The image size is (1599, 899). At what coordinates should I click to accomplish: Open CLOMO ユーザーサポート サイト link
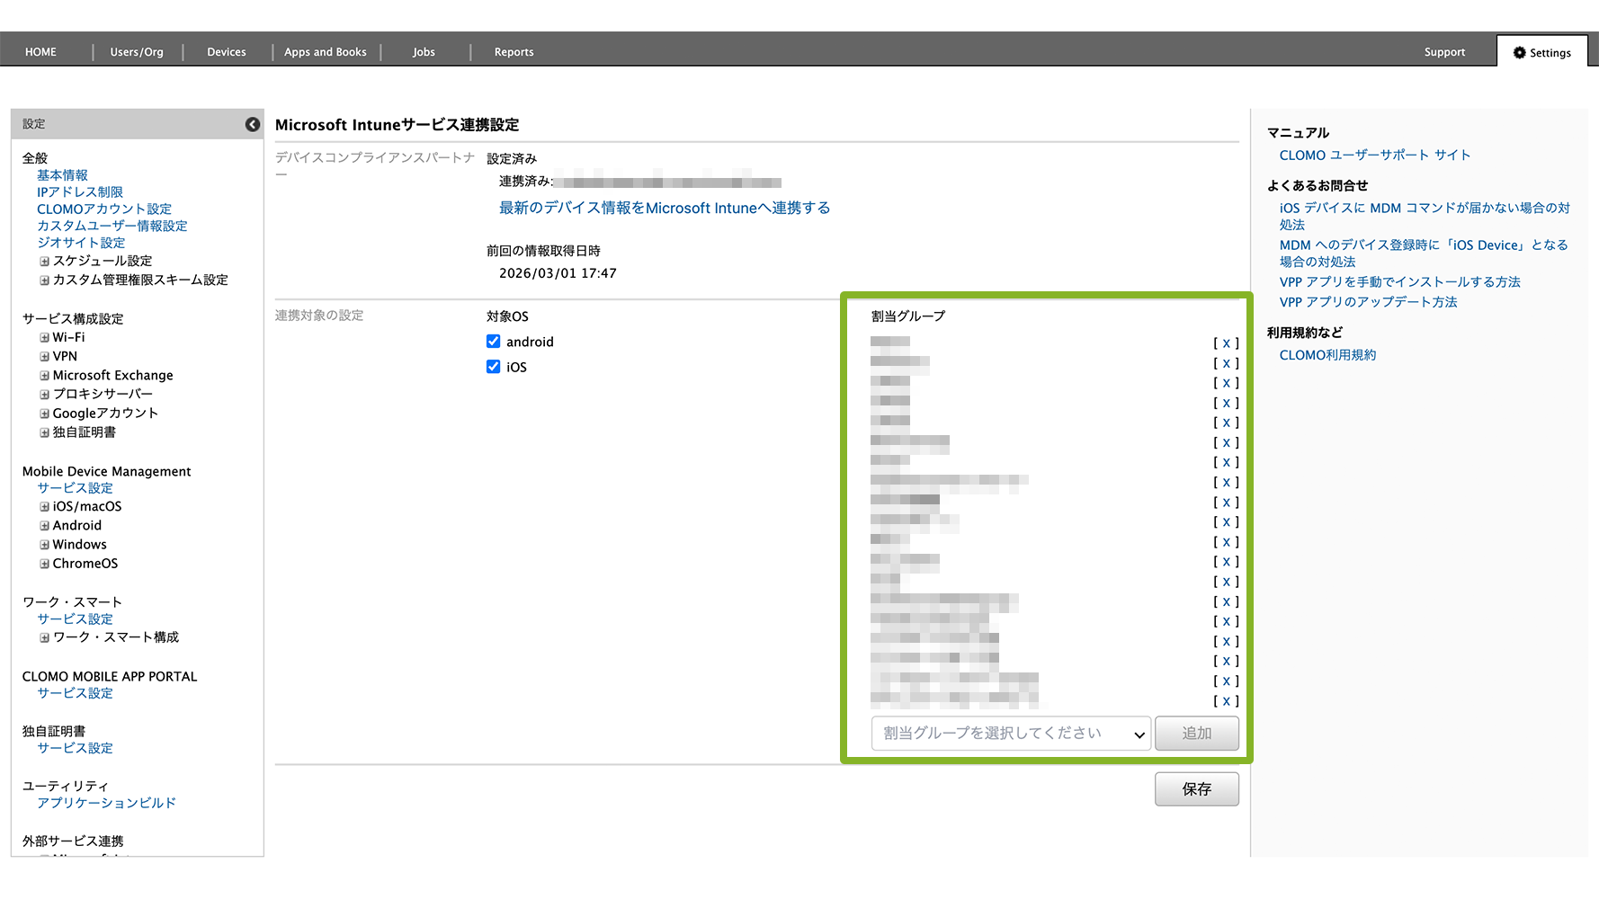1374,156
